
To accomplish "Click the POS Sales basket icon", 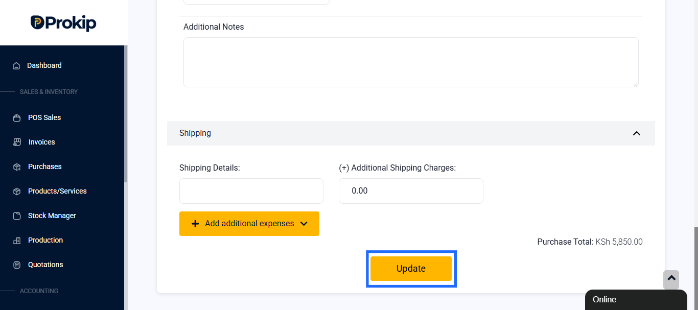I will 17,118.
